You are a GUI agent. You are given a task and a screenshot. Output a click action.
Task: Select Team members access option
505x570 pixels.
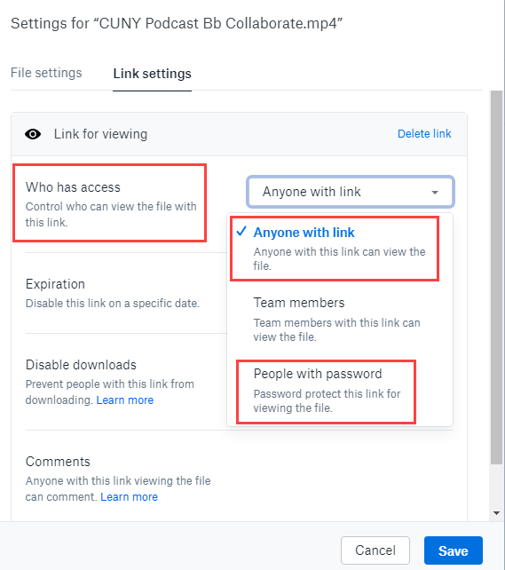coord(340,320)
